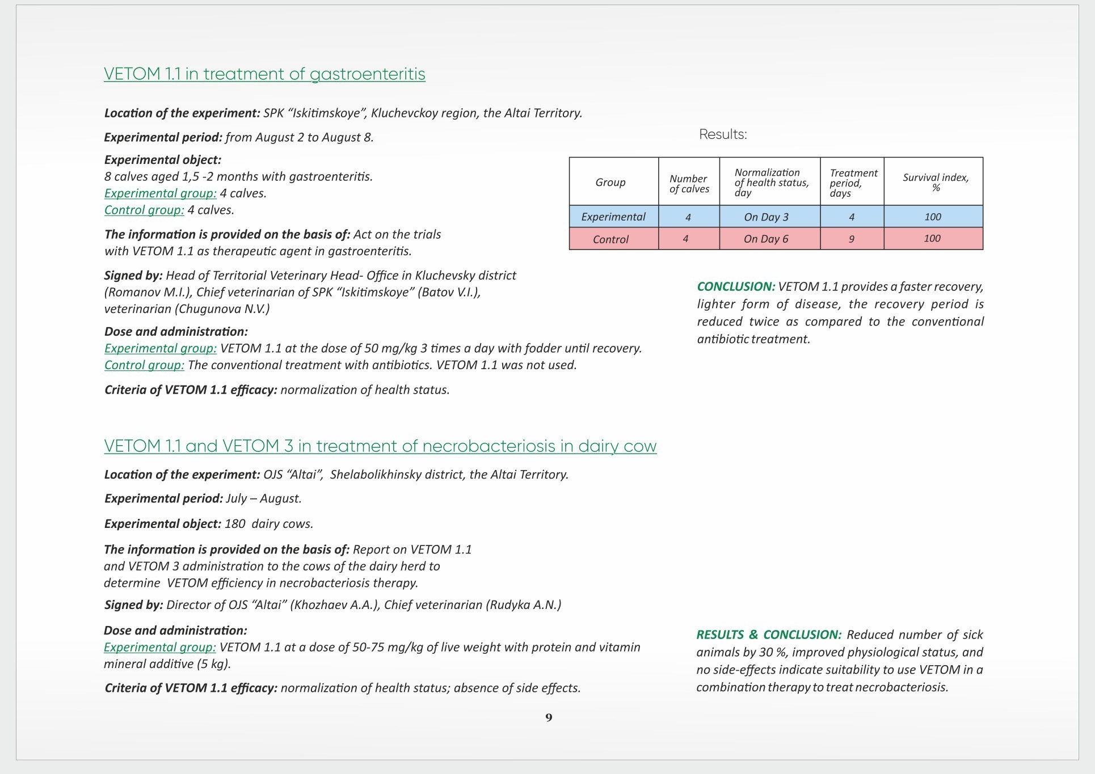Click the 'On Day 6' table cell
1095x774 pixels.
tap(770, 239)
